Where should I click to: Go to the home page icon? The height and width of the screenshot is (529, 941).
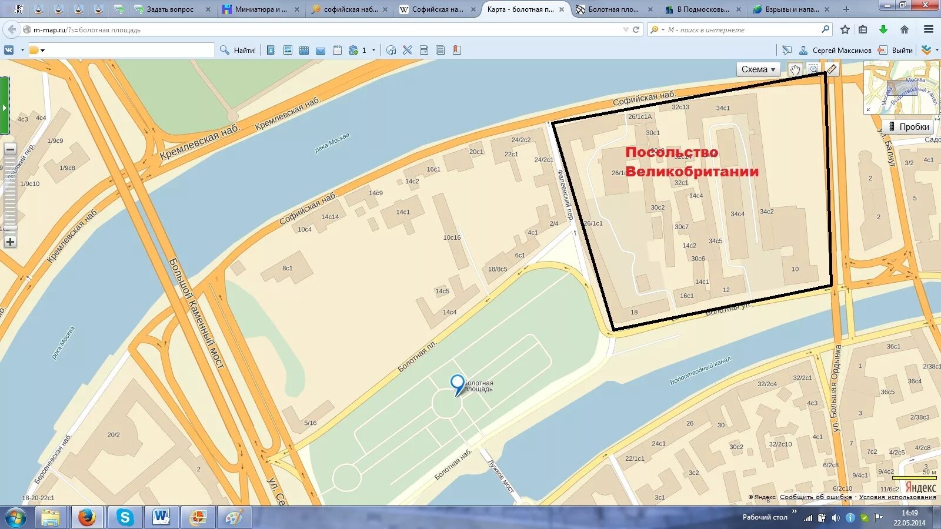coord(905,29)
